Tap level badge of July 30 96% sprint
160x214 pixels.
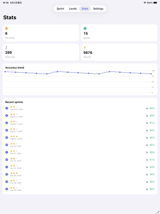tap(7, 174)
